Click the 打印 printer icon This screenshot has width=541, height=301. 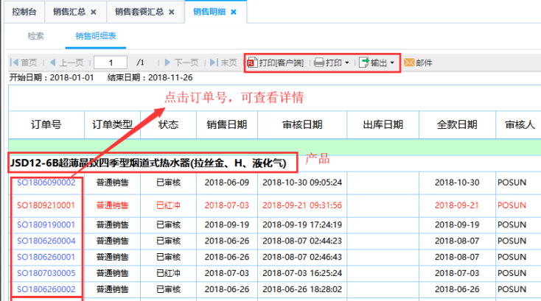pyautogui.click(x=319, y=63)
